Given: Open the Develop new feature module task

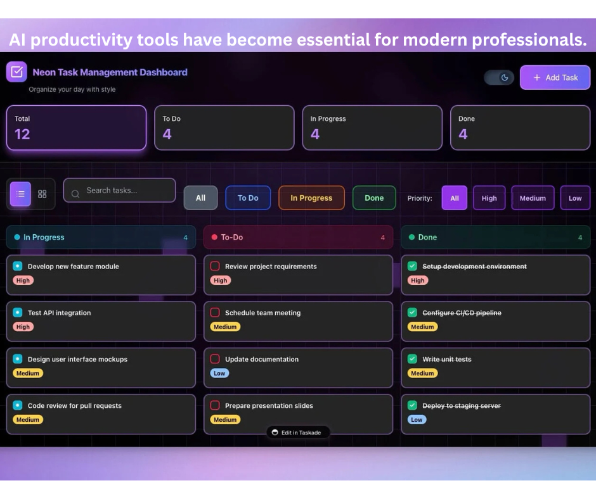Looking at the screenshot, I should [x=101, y=275].
